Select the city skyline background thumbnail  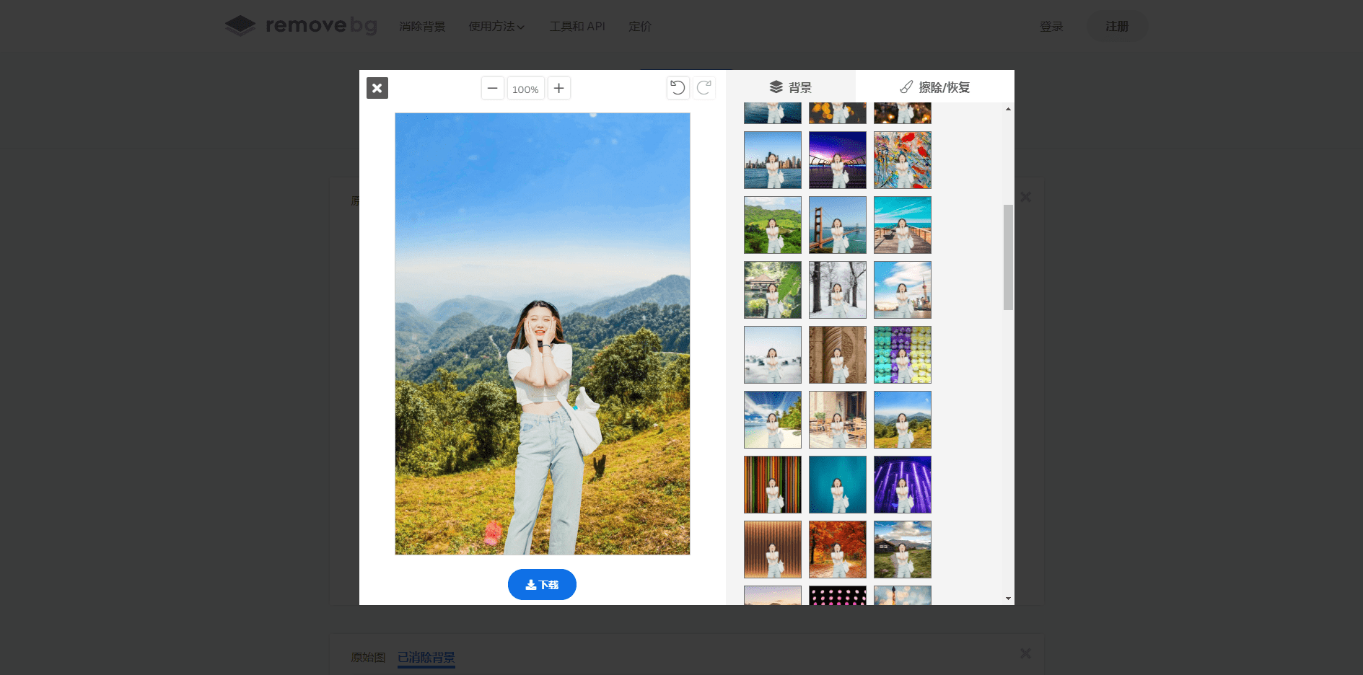tap(773, 160)
